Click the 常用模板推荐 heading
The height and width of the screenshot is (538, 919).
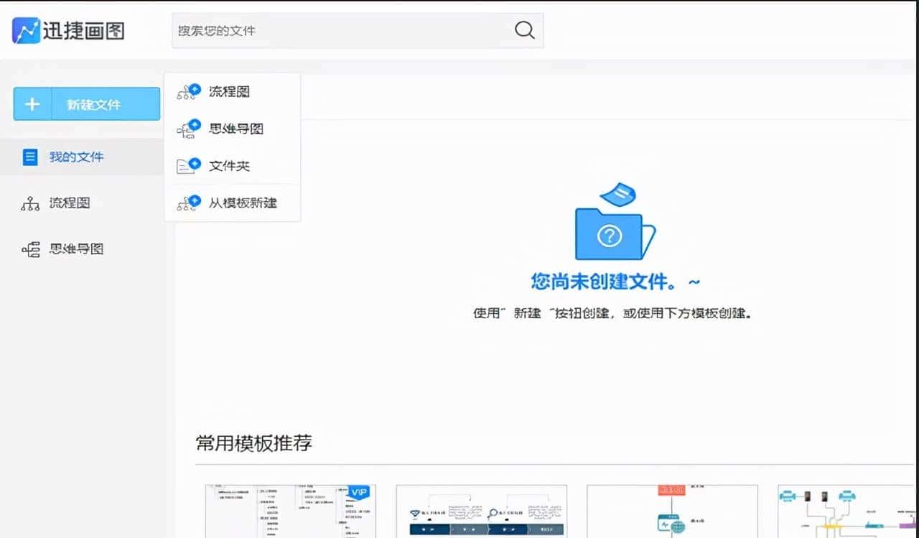tap(255, 444)
